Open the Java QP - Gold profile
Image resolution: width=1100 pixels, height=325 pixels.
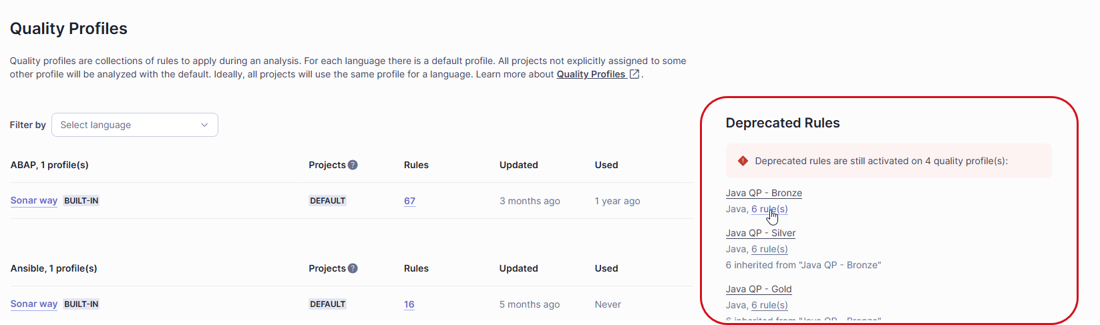758,289
